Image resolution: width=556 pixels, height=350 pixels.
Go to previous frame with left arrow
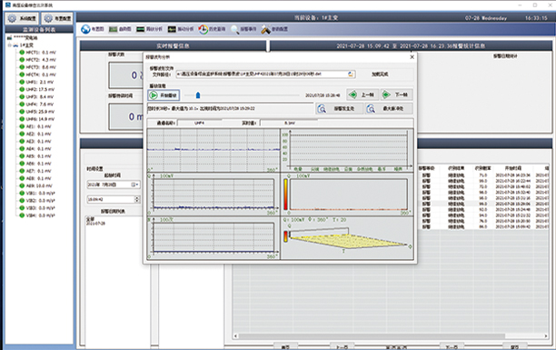click(x=362, y=95)
